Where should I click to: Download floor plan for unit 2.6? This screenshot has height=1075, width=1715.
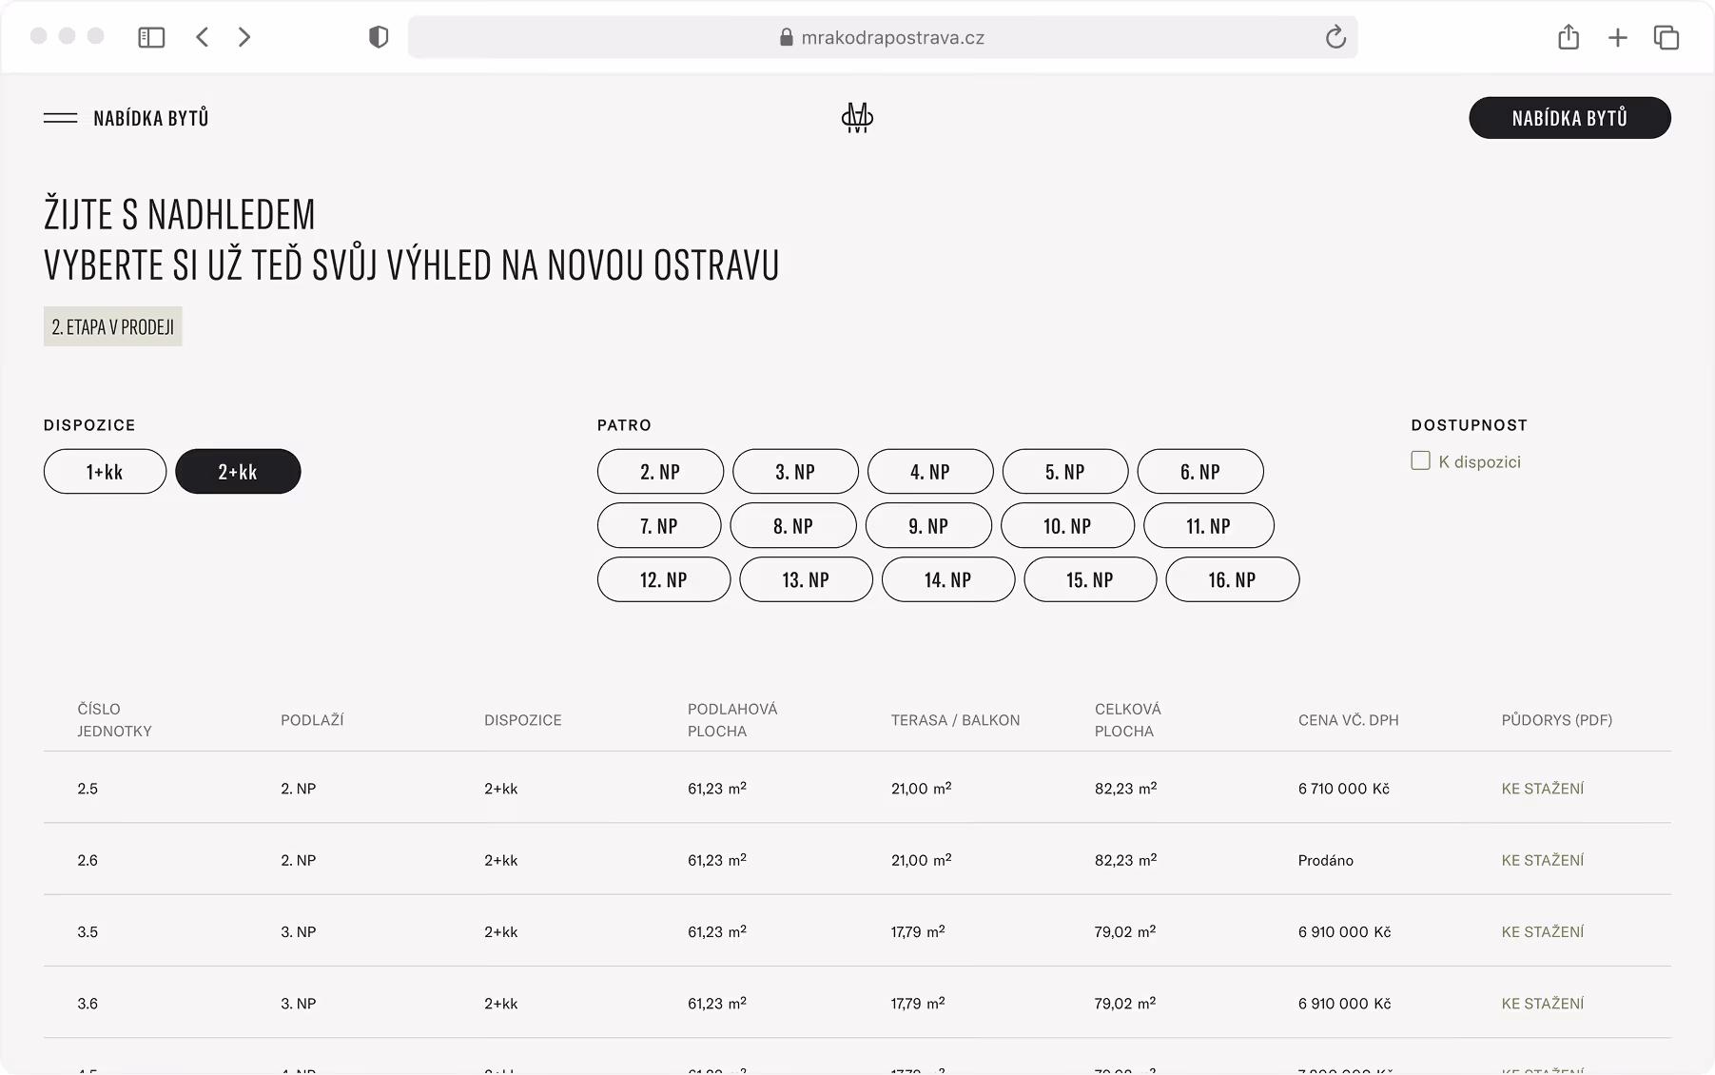point(1543,860)
